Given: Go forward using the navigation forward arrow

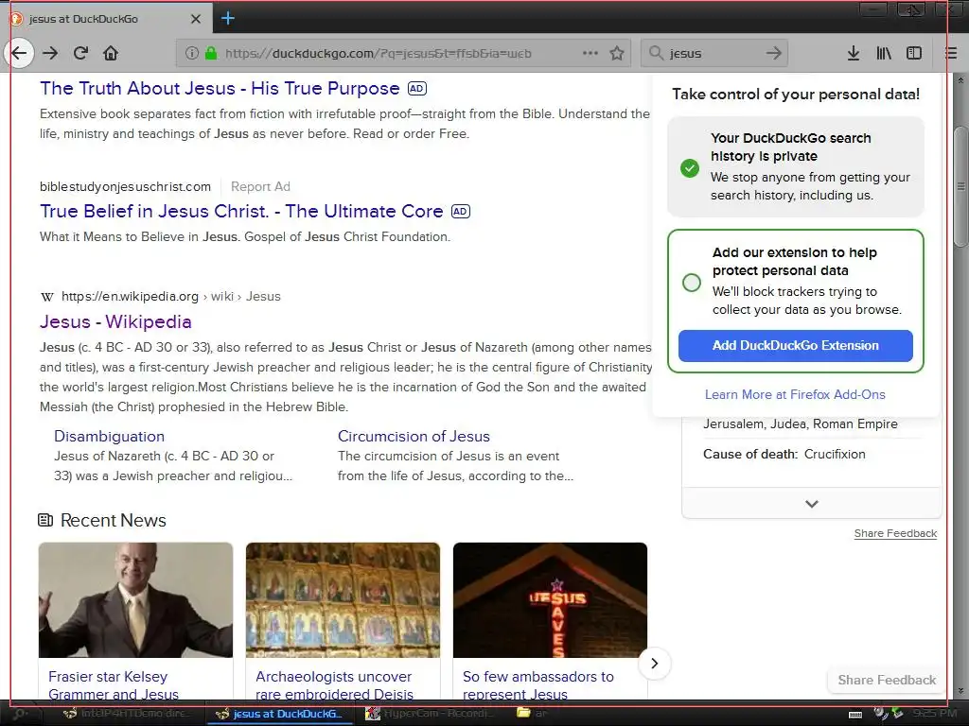Looking at the screenshot, I should coord(50,53).
